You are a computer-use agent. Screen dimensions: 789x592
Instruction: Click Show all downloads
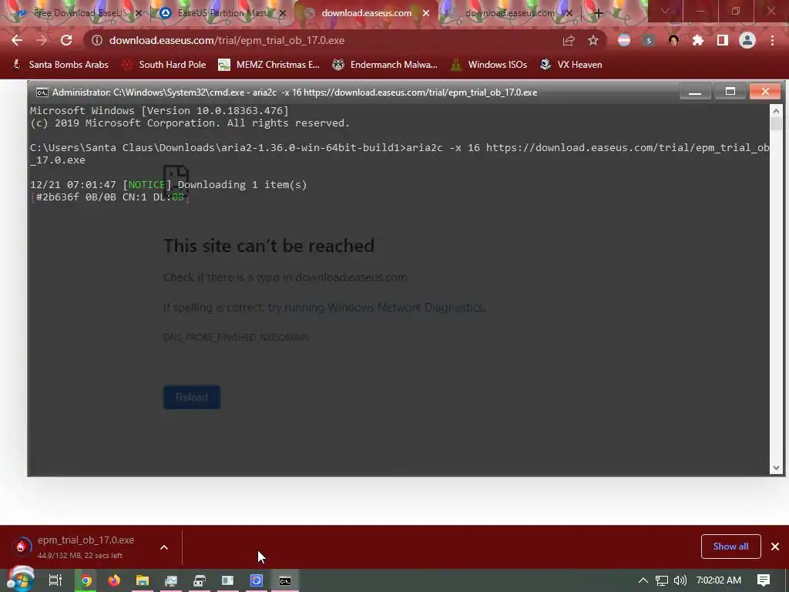[x=730, y=547]
